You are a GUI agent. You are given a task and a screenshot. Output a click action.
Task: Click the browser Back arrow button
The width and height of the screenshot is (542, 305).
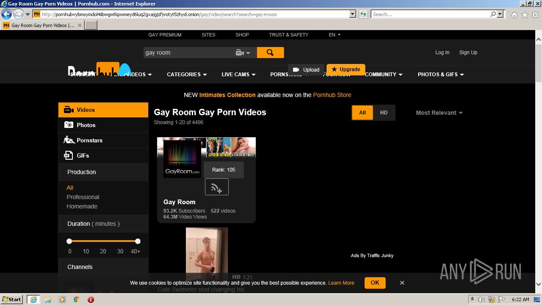6,14
